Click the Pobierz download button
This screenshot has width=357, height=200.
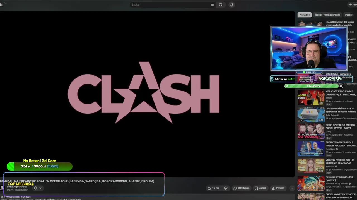tap(278, 188)
